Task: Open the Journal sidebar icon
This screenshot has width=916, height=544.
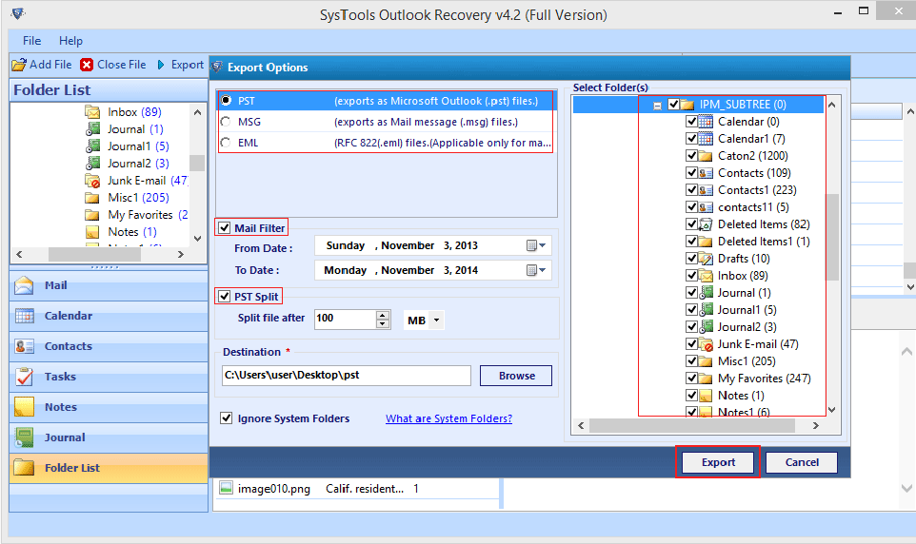Action: (x=26, y=437)
